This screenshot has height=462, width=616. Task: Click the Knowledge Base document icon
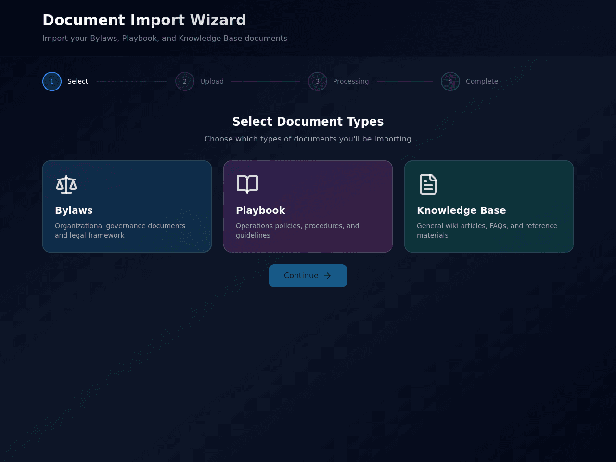click(x=428, y=184)
